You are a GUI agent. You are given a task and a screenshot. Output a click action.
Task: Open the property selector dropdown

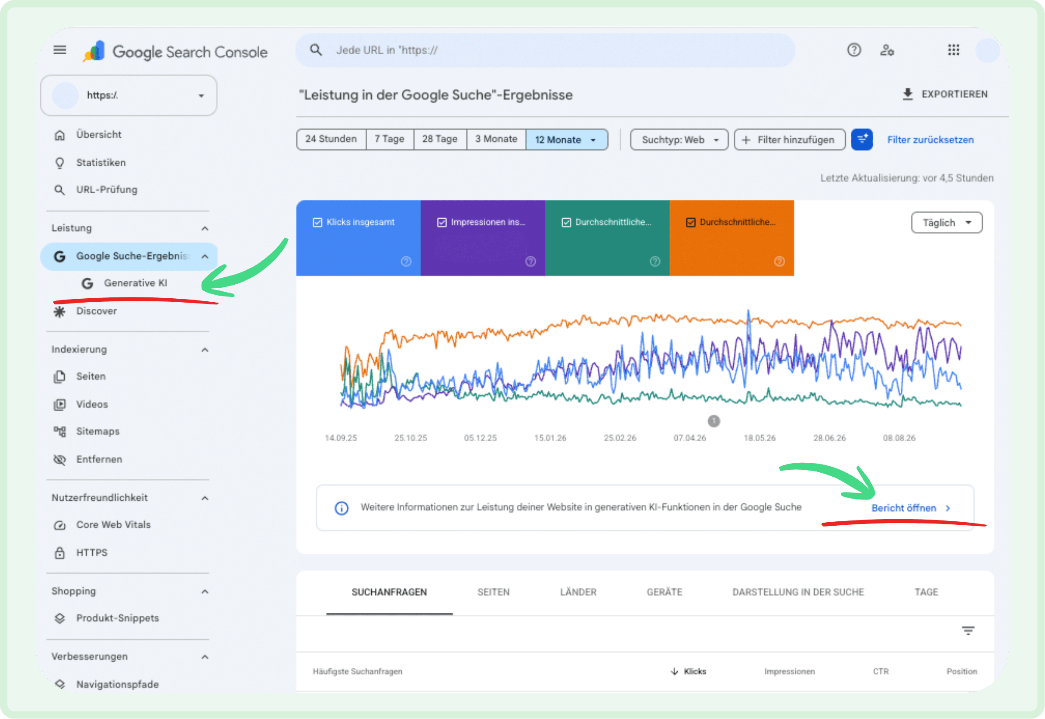tap(129, 95)
